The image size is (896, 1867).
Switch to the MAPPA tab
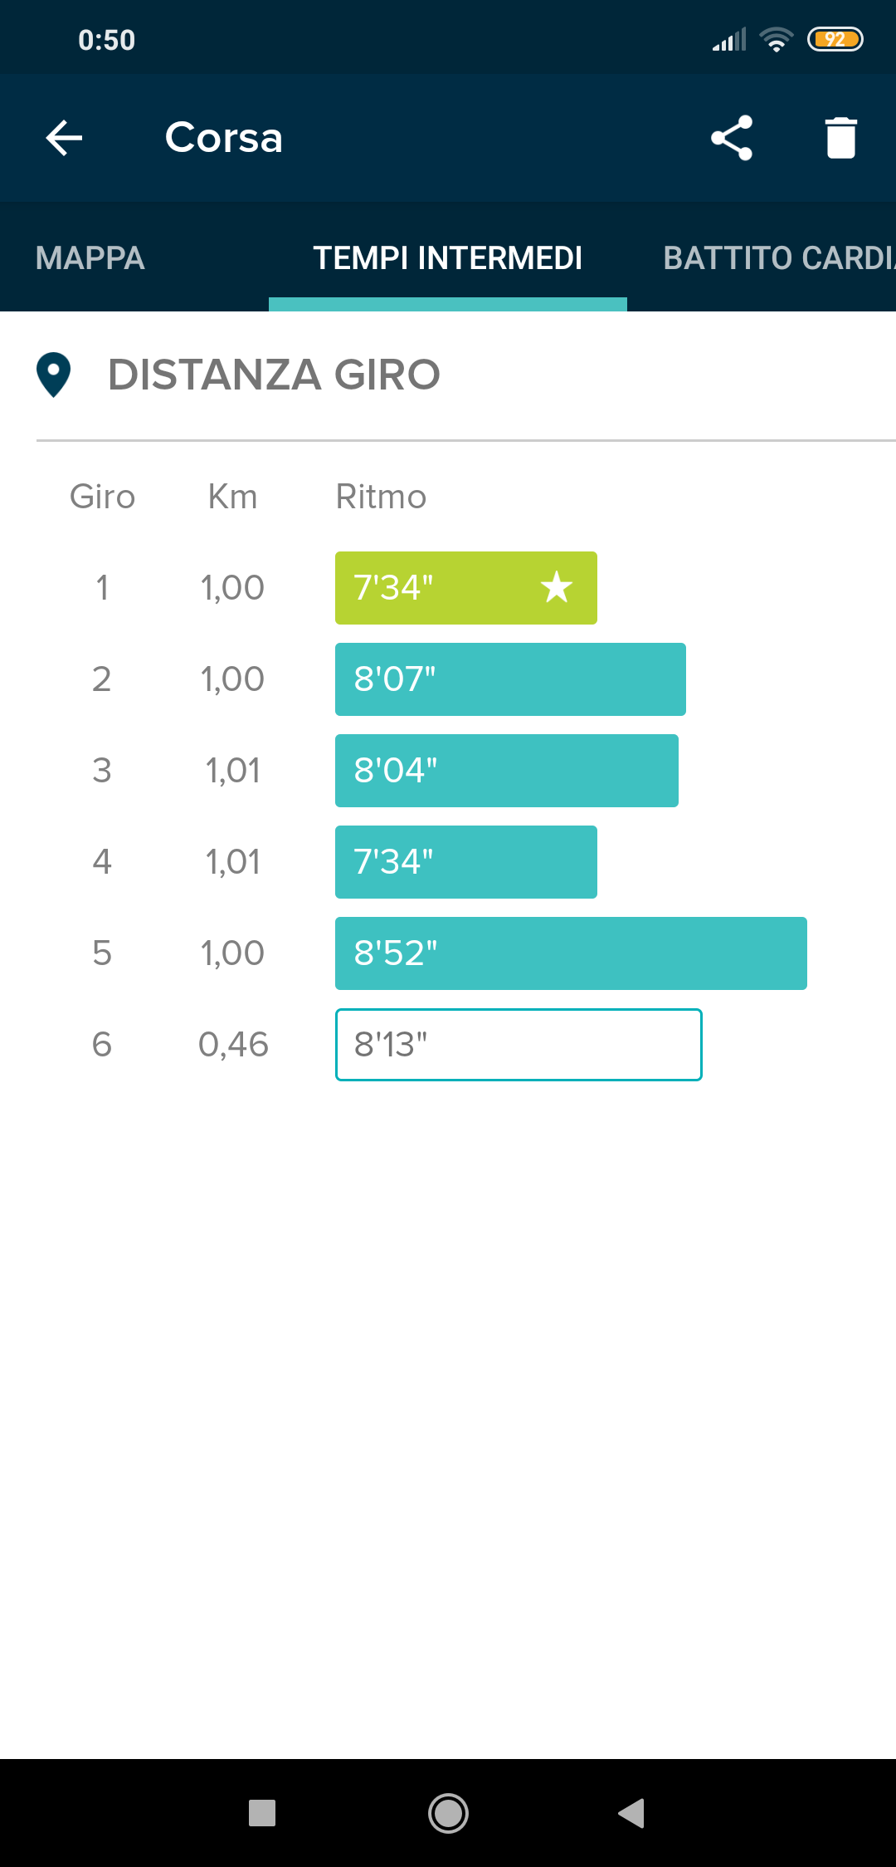point(90,257)
